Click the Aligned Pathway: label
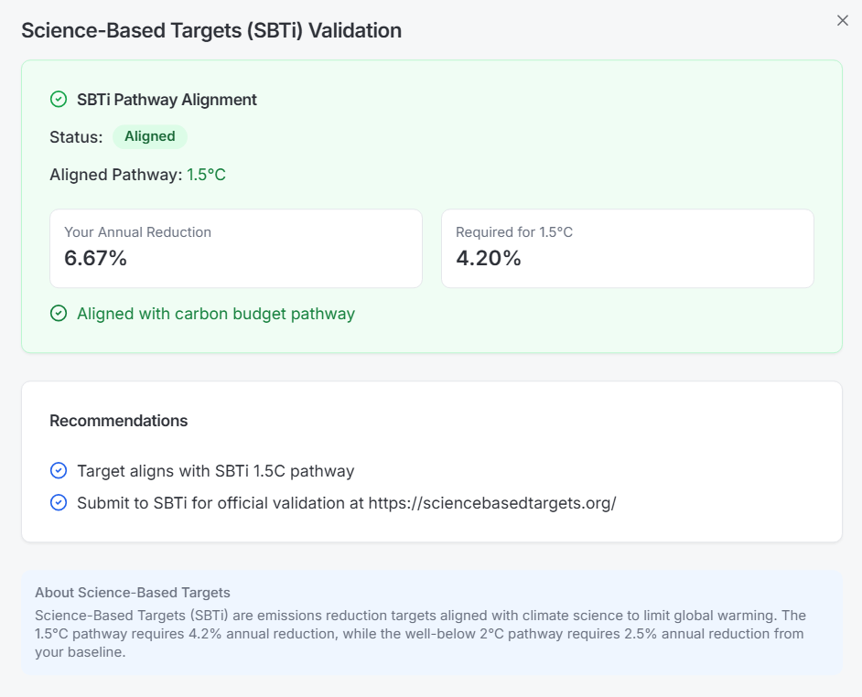 [x=116, y=175]
